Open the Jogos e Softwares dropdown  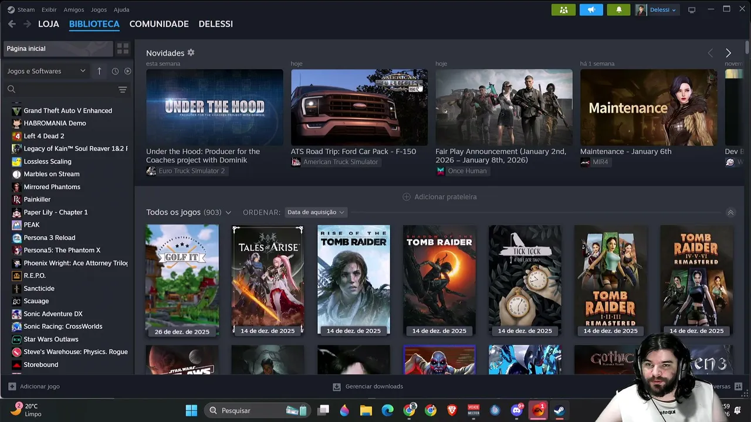tap(46, 71)
